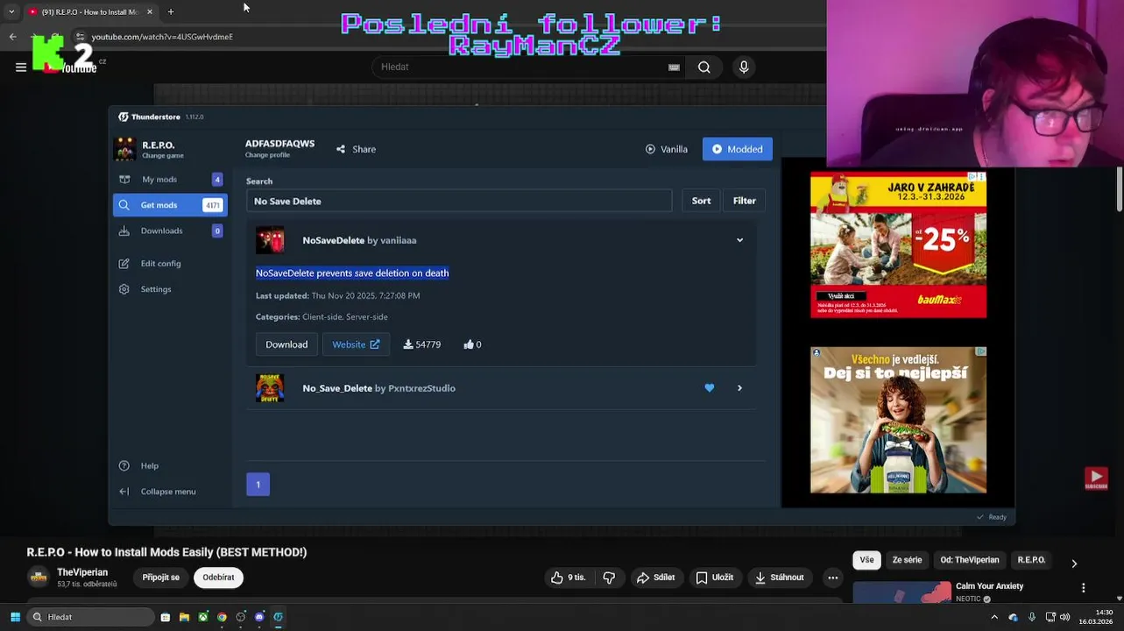The width and height of the screenshot is (1124, 631).
Task: Download video with Stáhnout
Action: coord(779,578)
